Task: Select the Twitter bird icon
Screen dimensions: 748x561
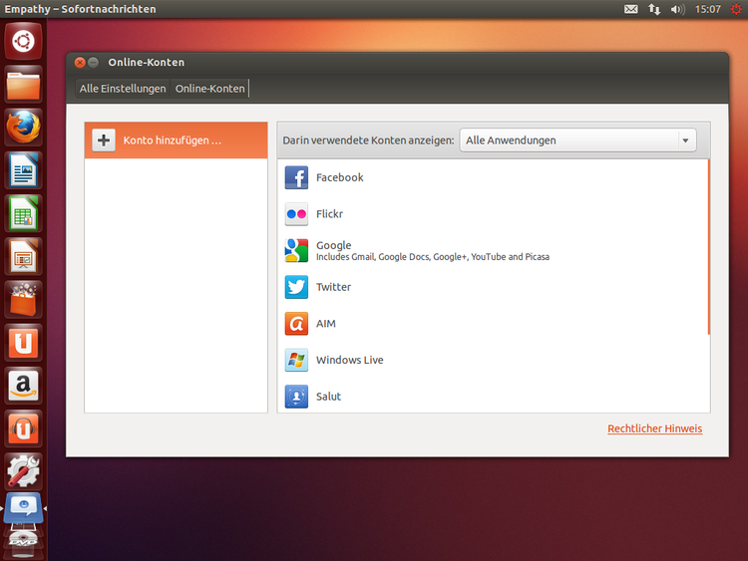Action: [296, 287]
